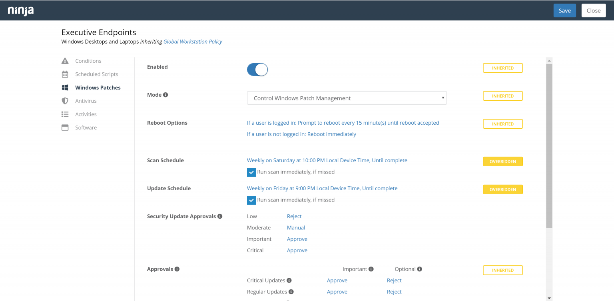614x301 pixels.
Task: Switch to the Scheduled Scripts section
Action: tap(96, 74)
